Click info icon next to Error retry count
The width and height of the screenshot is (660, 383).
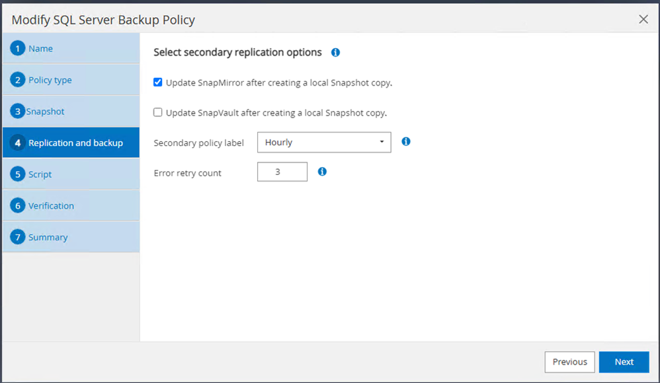point(322,172)
